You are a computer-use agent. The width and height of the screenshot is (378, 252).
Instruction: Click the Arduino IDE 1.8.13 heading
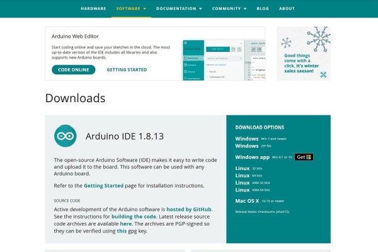[x=125, y=136]
